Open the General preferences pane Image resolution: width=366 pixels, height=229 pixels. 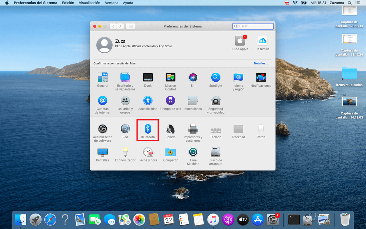103,80
